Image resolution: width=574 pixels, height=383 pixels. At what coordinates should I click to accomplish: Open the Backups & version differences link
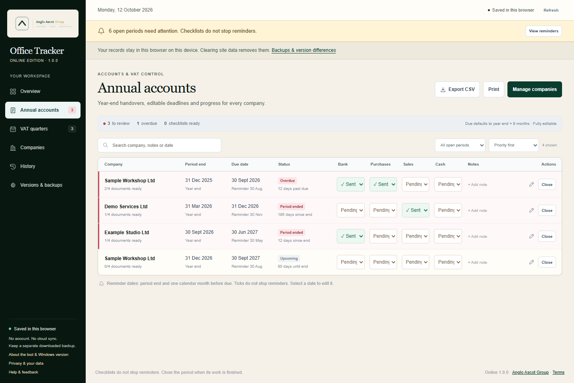click(x=304, y=50)
